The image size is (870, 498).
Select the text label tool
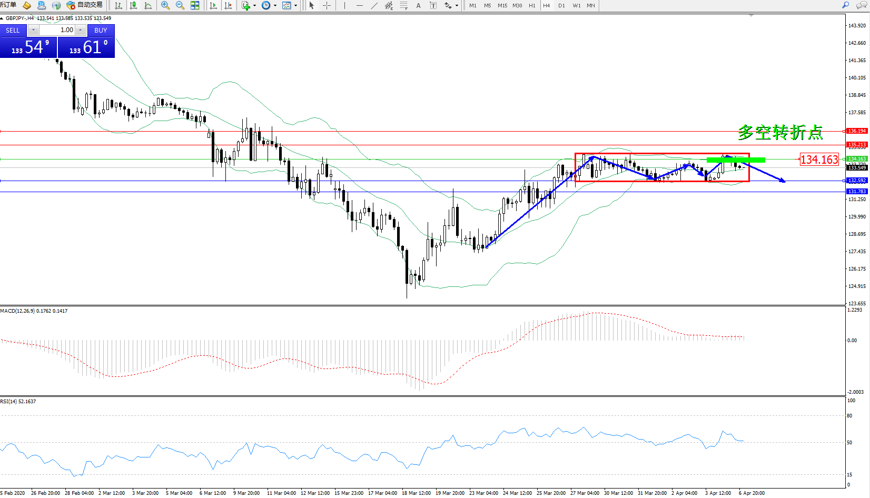(x=418, y=5)
